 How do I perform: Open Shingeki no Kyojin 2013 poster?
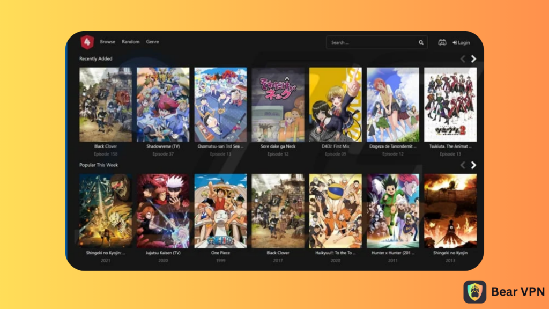tap(450, 211)
